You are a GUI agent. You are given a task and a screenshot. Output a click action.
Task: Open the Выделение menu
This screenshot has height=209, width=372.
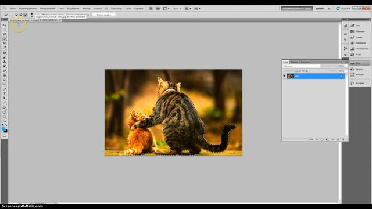tap(73, 9)
